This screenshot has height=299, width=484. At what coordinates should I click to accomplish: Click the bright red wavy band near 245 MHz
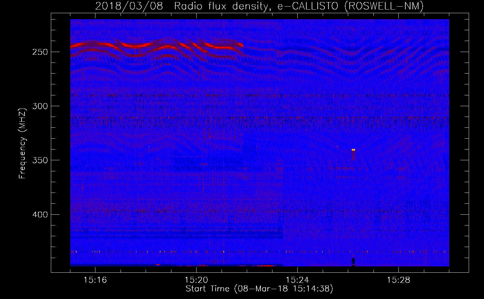tap(157, 46)
